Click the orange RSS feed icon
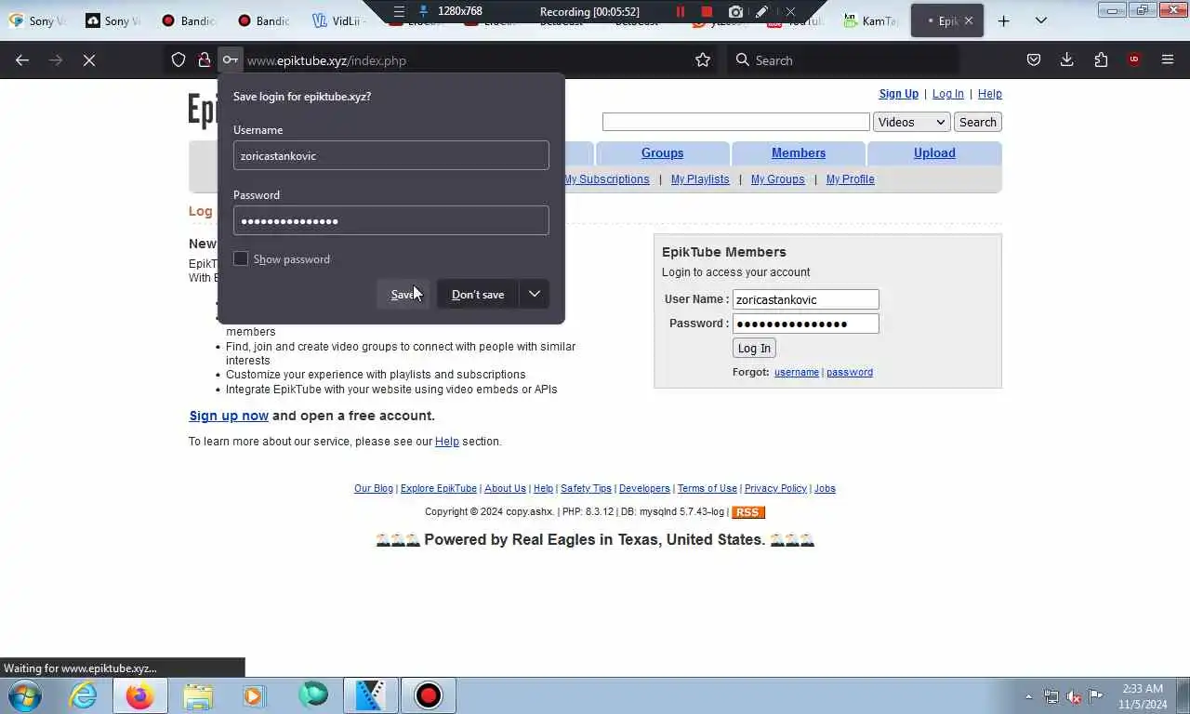 747,512
